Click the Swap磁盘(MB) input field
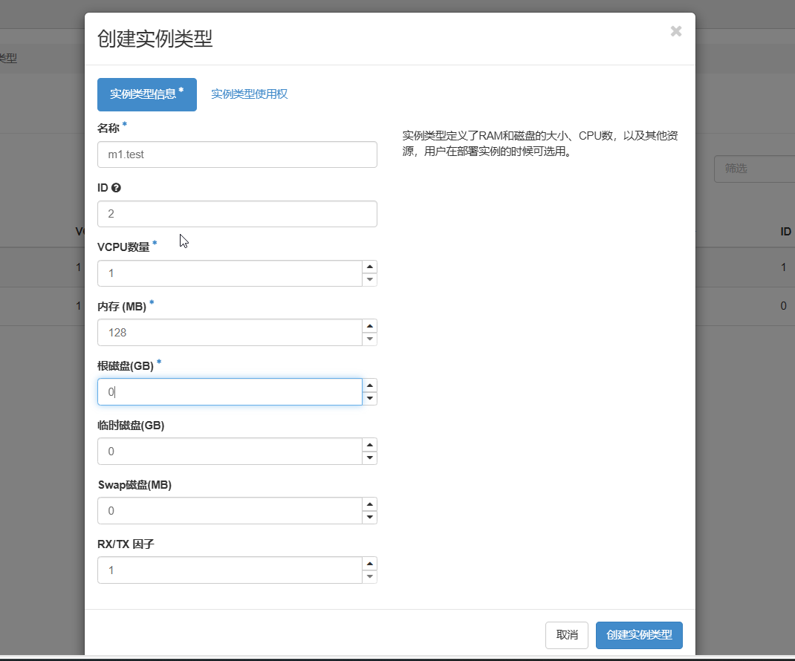 (230, 510)
